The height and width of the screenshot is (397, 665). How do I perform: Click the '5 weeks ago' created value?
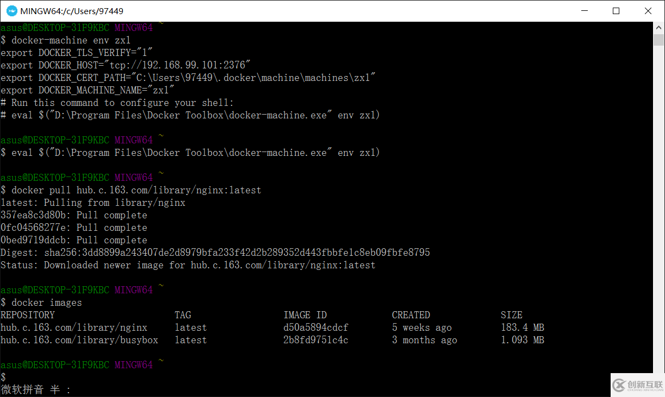422,327
